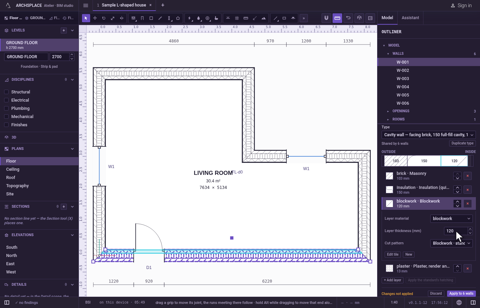Click the plaster layer dotted swatch
Image resolution: width=480 pixels, height=308 pixels.
[x=389, y=268]
